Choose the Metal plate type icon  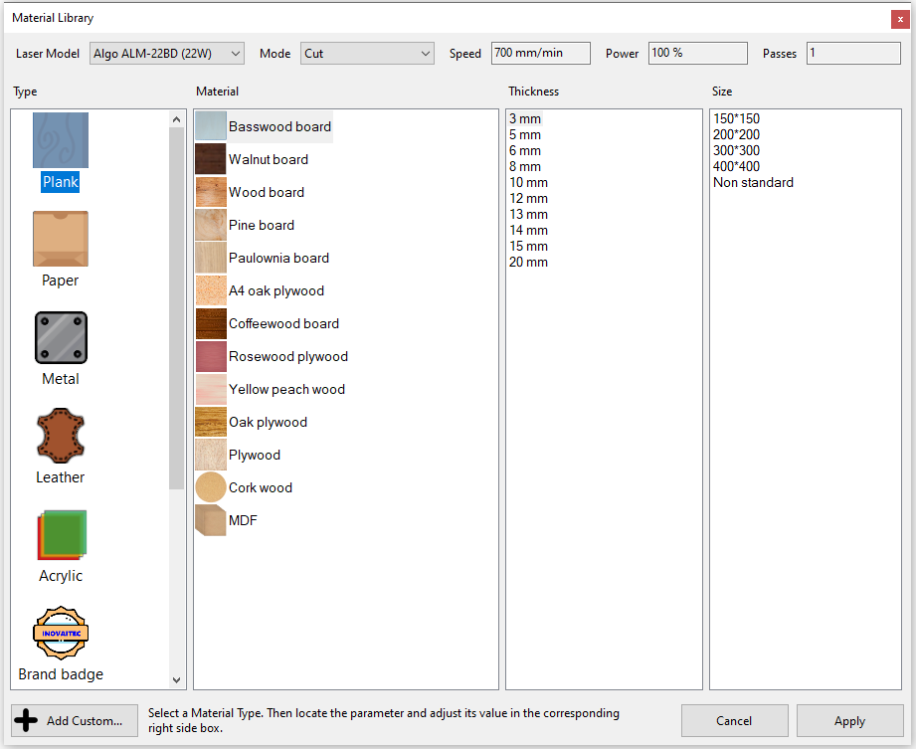coord(61,337)
